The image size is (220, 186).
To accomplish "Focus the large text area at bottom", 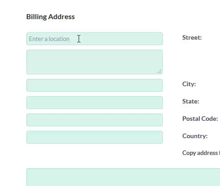I will click(123, 177).
